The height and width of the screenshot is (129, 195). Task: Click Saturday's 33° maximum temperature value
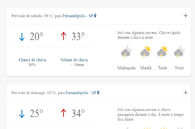(78, 37)
